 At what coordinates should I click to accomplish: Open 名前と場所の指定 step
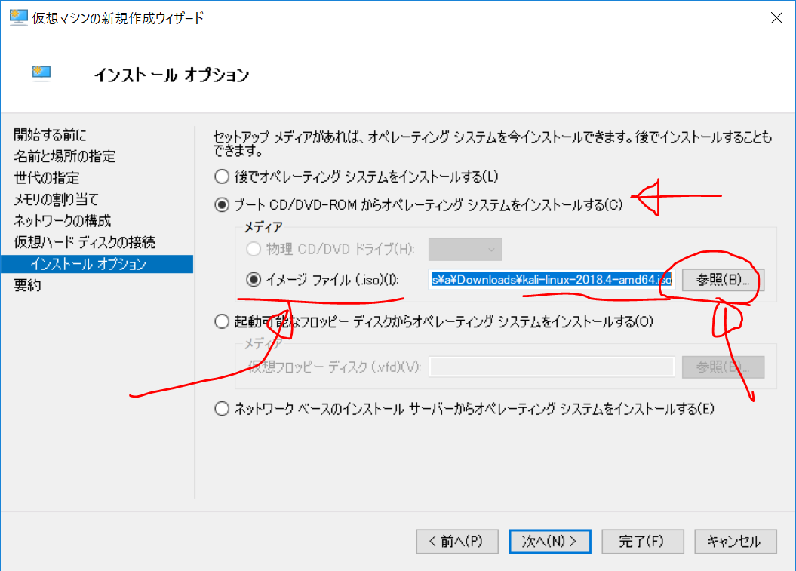[65, 157]
